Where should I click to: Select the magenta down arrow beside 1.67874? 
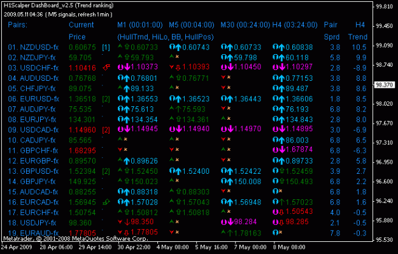click(x=281, y=150)
